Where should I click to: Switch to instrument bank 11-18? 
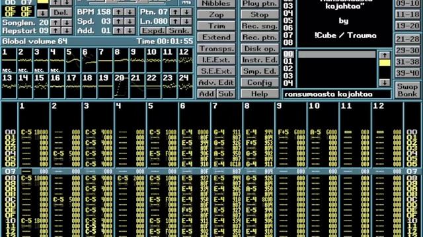pos(407,14)
